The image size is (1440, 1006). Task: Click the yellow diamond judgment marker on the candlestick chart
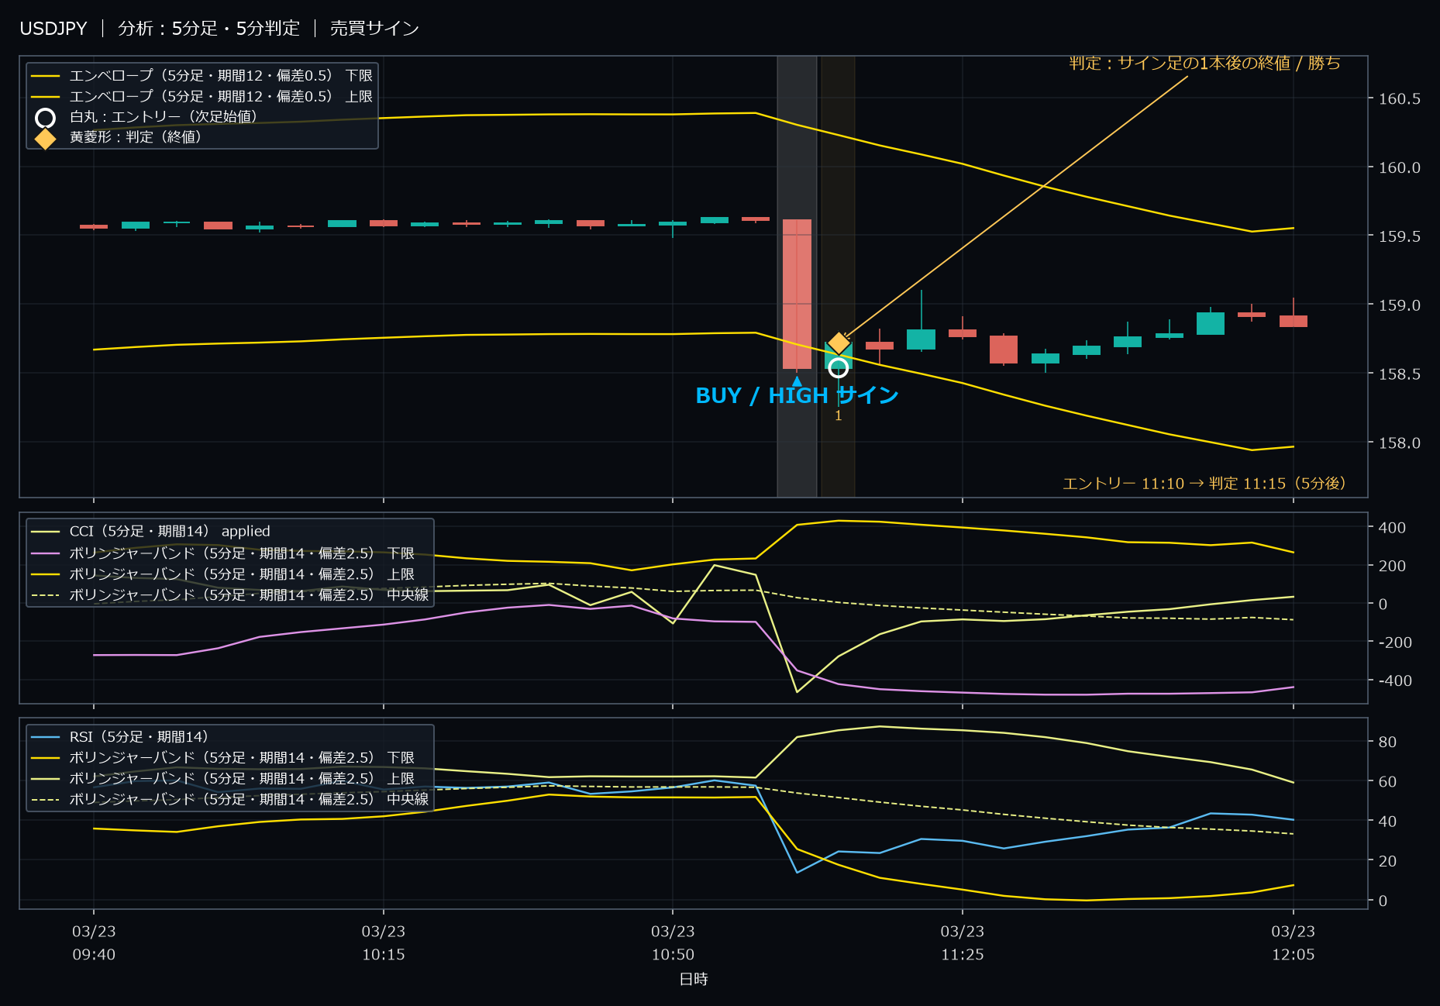click(839, 343)
